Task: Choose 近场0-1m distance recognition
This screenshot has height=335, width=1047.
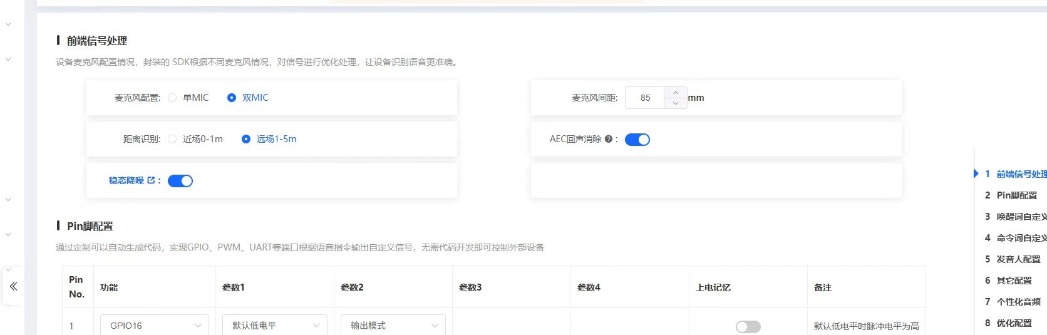Action: pos(195,139)
